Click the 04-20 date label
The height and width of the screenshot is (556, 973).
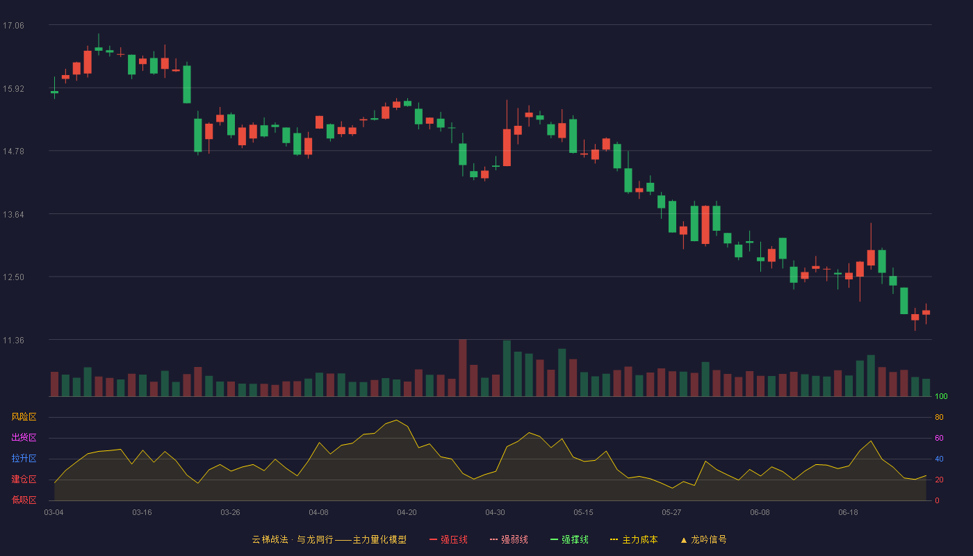[407, 512]
